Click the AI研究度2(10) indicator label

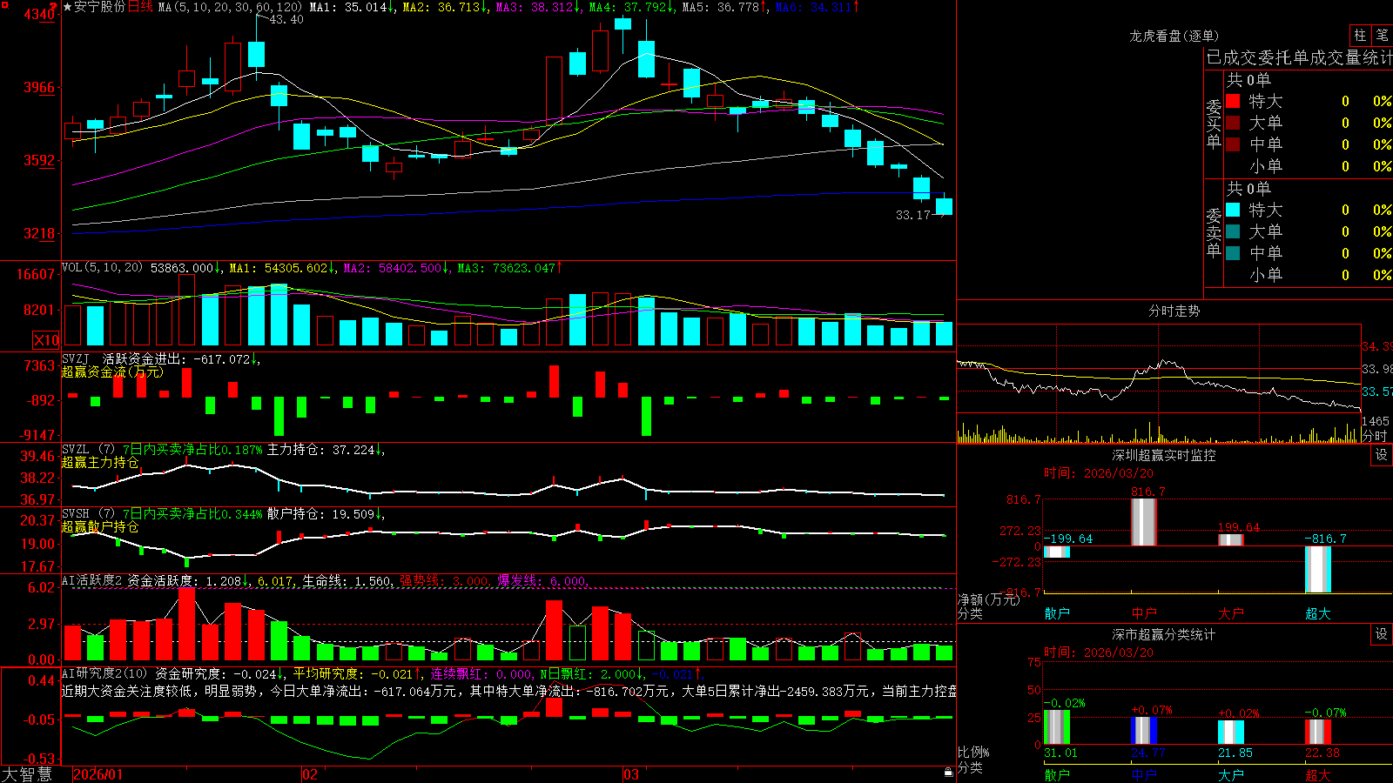(104, 673)
